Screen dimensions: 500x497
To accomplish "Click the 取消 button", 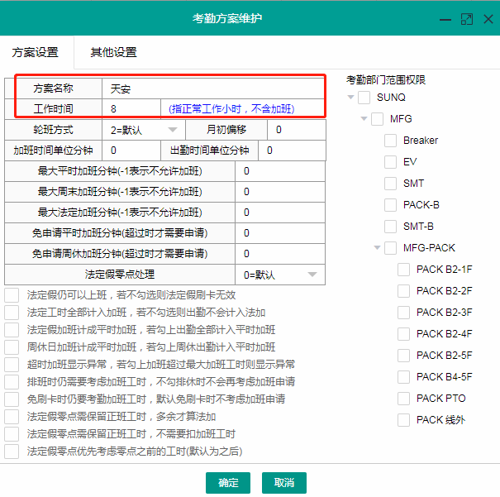I will (x=284, y=483).
